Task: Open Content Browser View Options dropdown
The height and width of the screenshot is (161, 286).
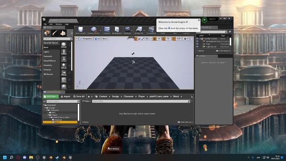Action: pos(185,122)
